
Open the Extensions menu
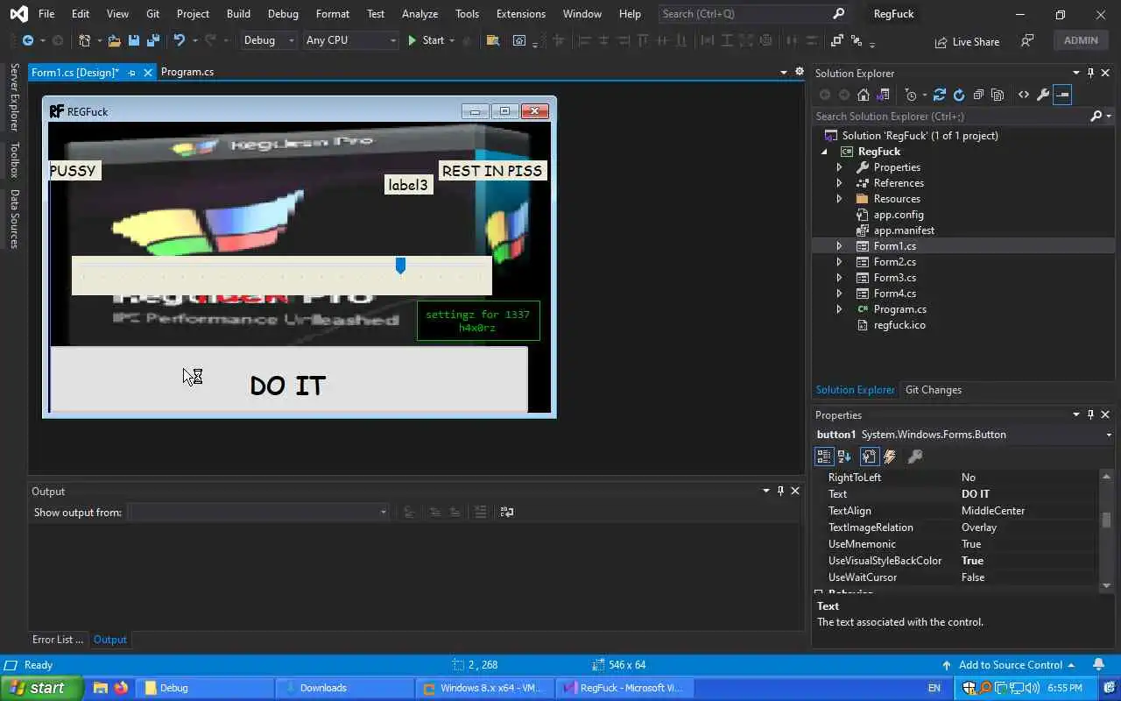click(520, 13)
